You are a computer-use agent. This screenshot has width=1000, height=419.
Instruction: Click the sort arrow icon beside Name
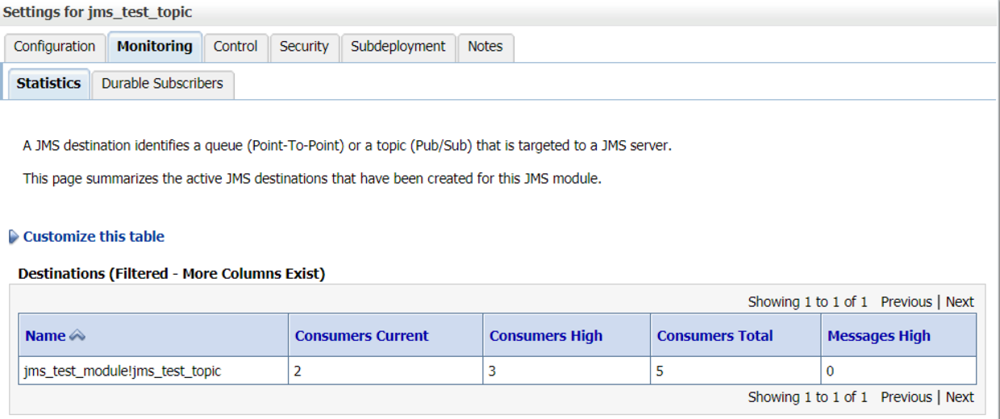point(77,336)
